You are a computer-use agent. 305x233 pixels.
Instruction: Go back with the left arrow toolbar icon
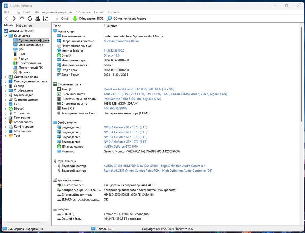(6, 19)
